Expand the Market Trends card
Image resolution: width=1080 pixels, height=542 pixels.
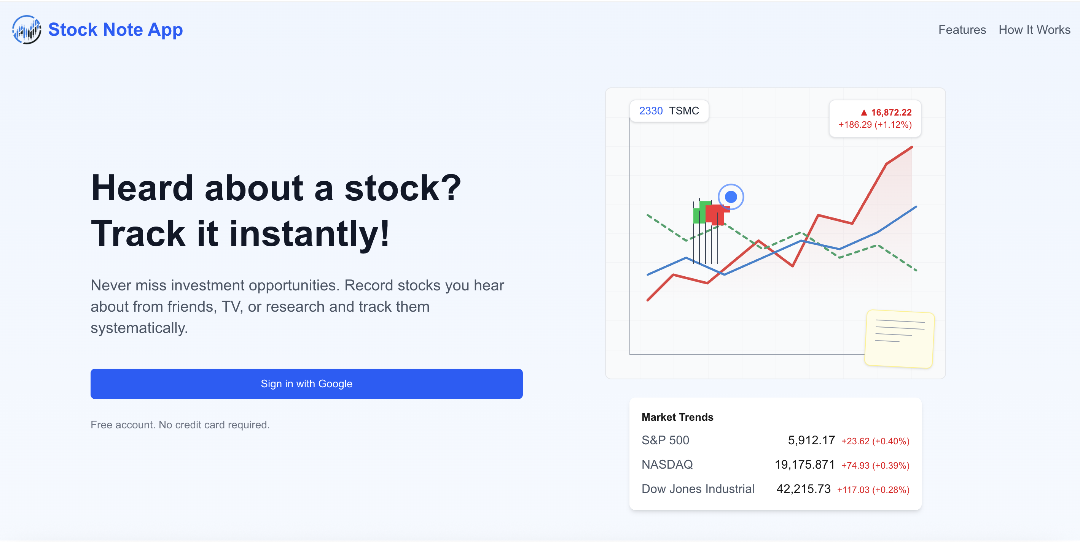click(x=677, y=417)
